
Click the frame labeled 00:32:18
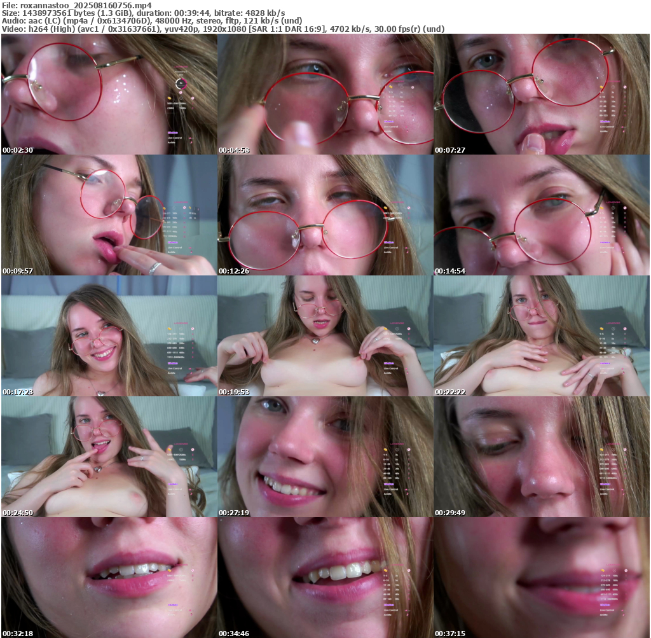pos(109,578)
